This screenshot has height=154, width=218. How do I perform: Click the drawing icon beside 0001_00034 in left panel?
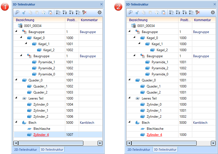20,26
